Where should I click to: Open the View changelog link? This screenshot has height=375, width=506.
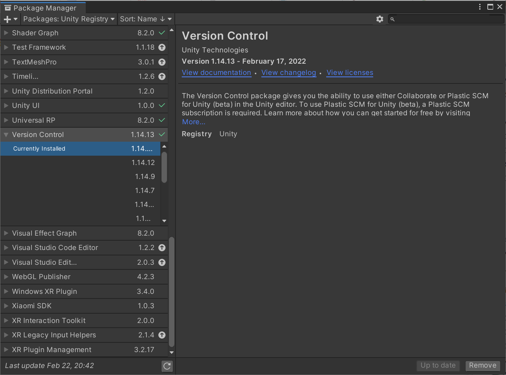289,73
